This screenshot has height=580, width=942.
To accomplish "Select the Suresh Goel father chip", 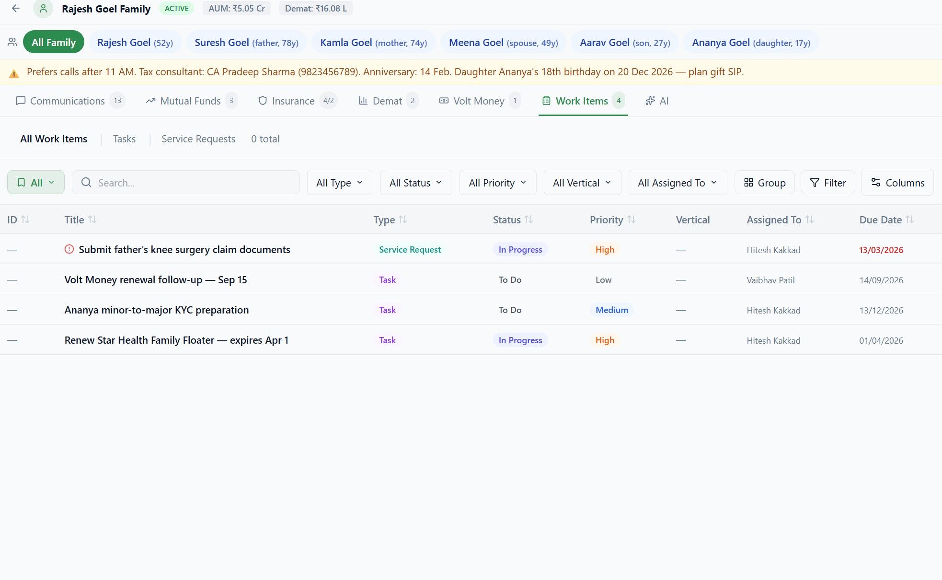I will pyautogui.click(x=246, y=42).
